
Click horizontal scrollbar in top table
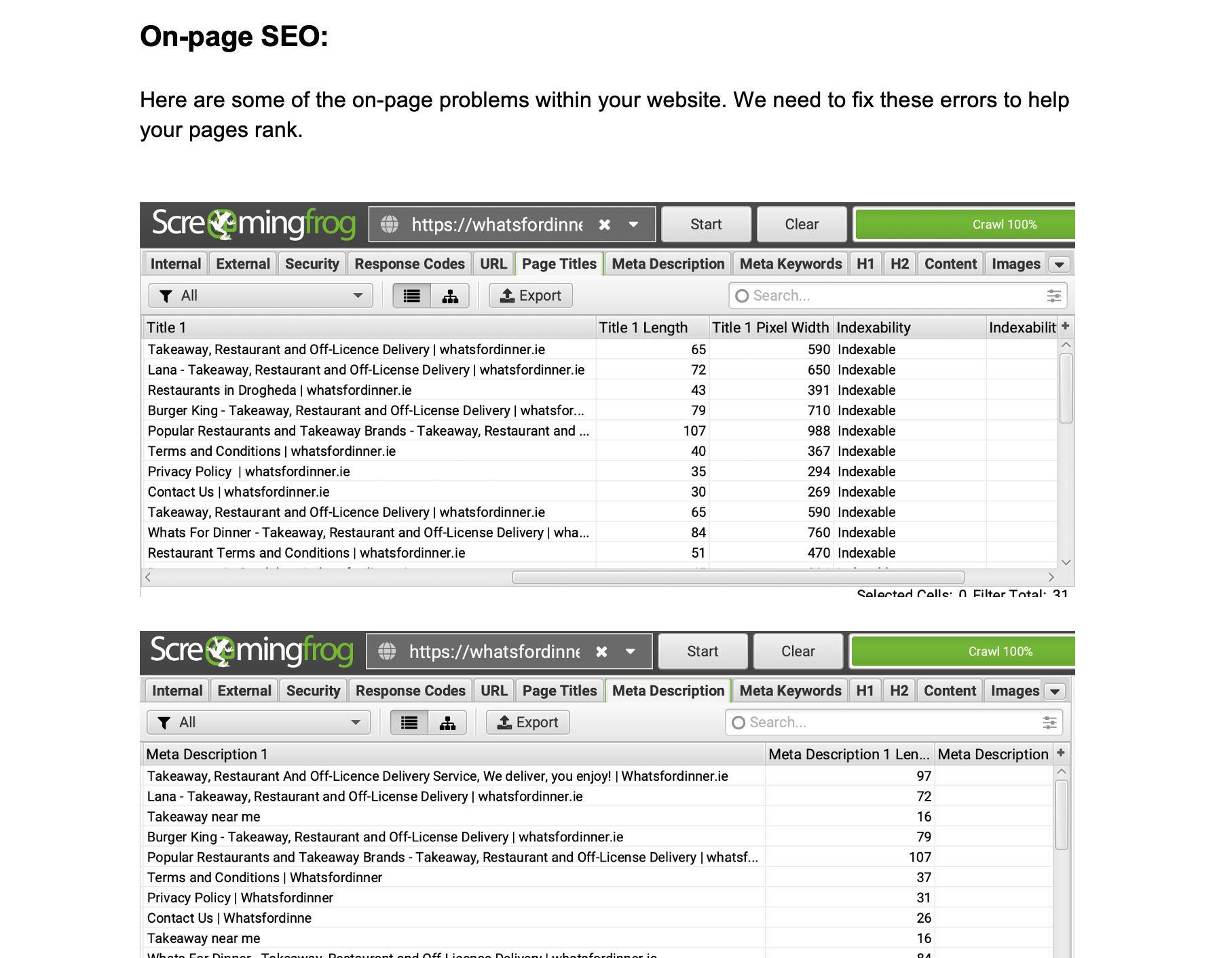(x=738, y=577)
